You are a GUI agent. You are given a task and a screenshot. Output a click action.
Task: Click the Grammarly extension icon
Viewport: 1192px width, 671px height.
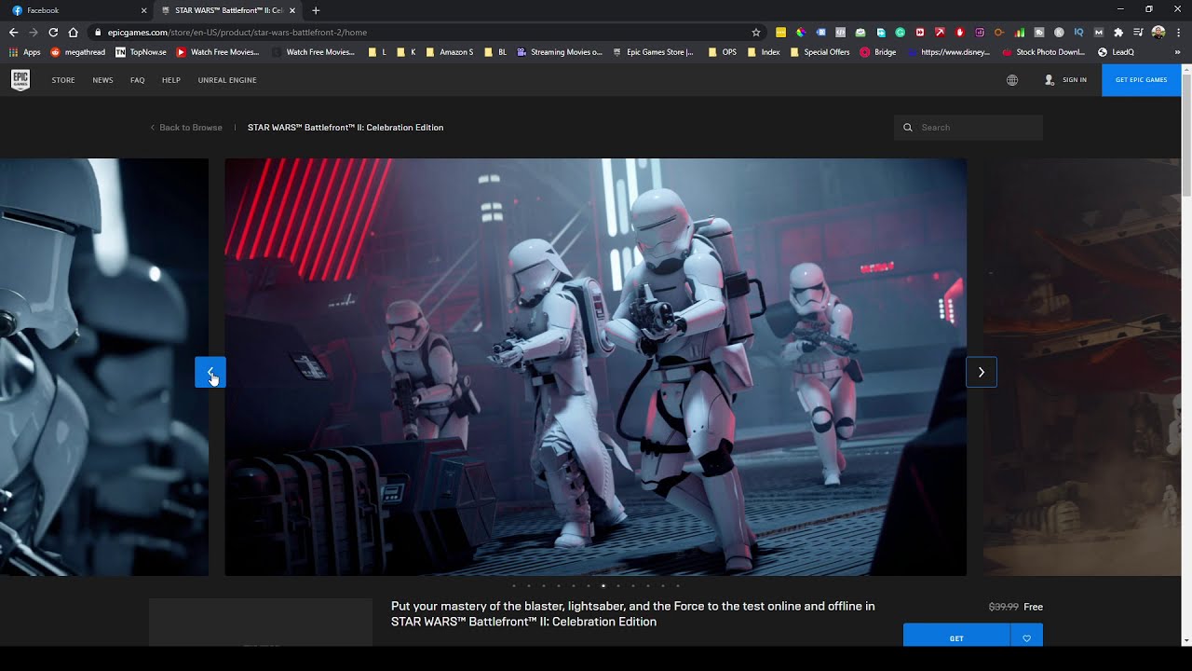[x=900, y=32]
